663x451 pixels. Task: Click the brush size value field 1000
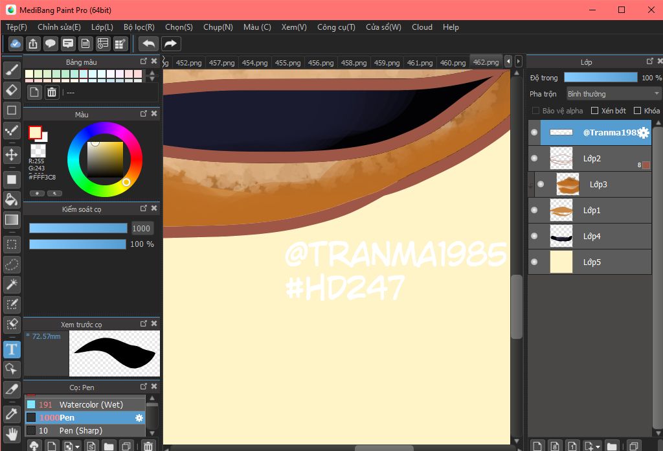pos(141,229)
